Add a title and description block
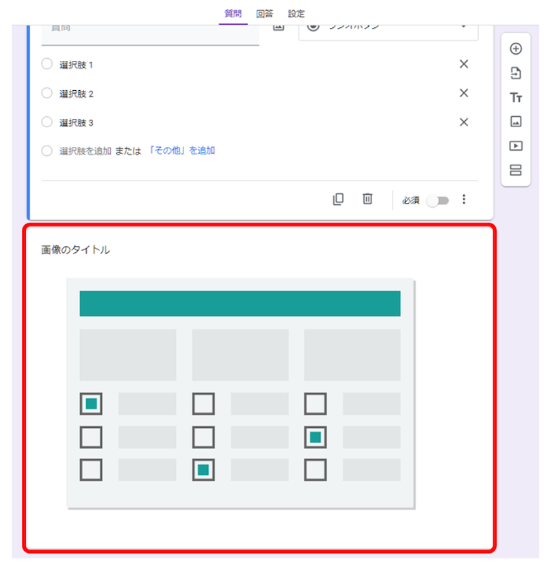 pos(516,97)
